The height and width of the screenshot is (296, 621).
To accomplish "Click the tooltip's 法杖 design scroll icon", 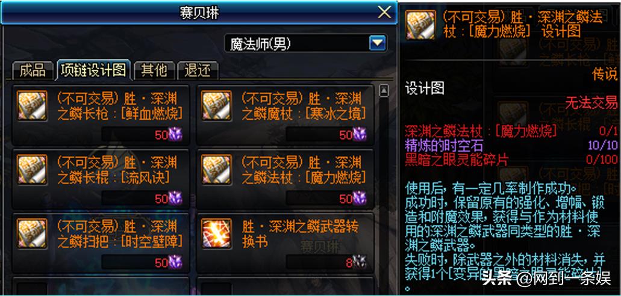I will (421, 25).
